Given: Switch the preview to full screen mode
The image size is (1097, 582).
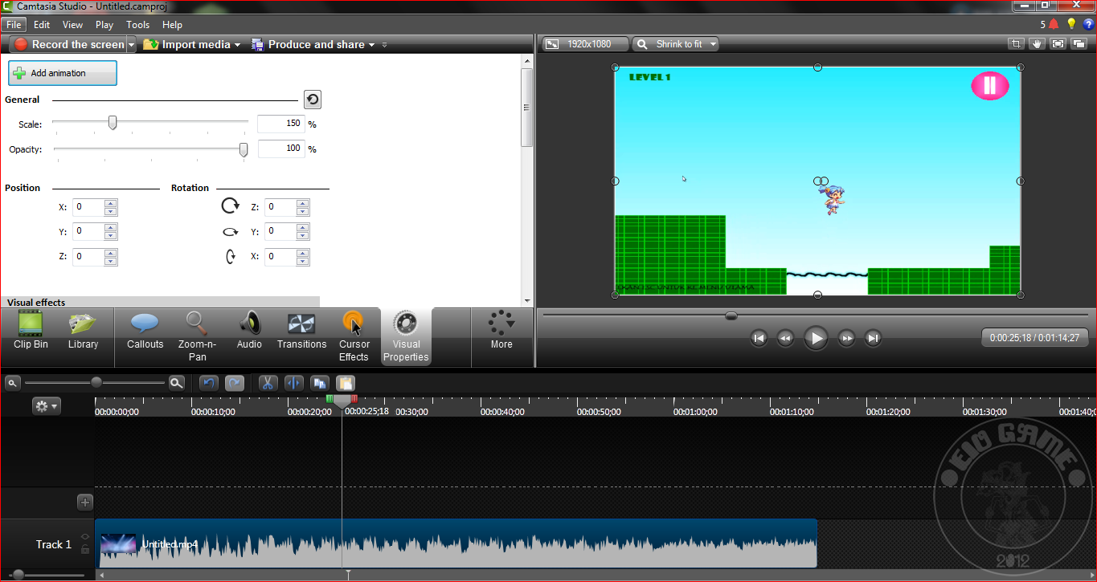Looking at the screenshot, I should click(x=1058, y=44).
